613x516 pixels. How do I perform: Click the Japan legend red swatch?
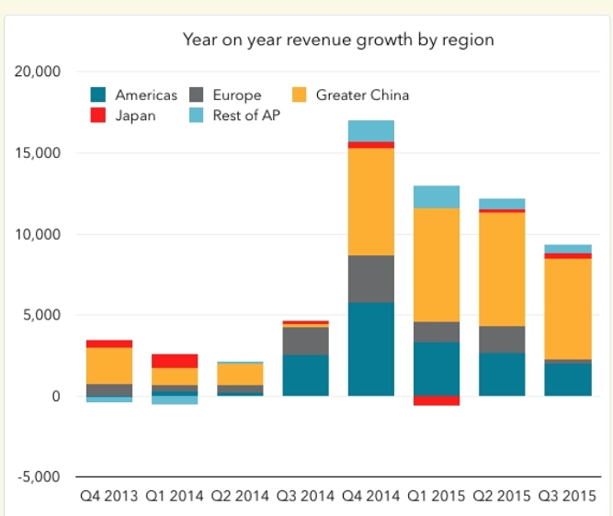(97, 116)
